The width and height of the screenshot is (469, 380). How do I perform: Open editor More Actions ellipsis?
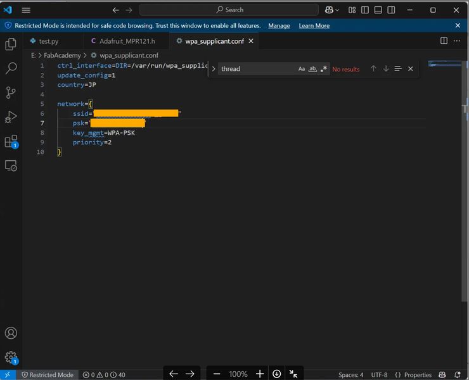click(457, 41)
